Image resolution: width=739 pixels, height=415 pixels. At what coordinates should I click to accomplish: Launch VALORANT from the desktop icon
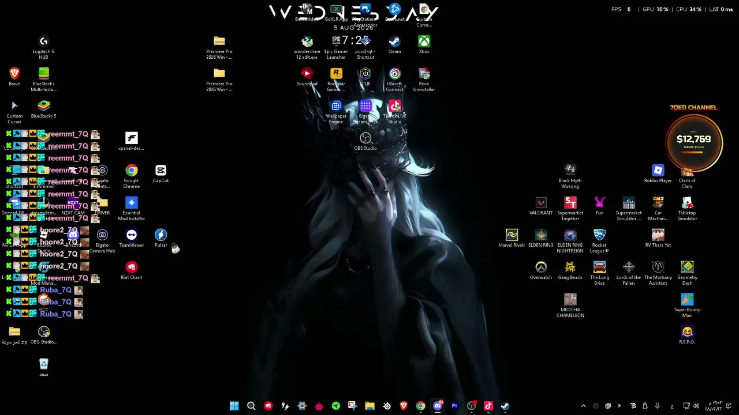click(541, 203)
